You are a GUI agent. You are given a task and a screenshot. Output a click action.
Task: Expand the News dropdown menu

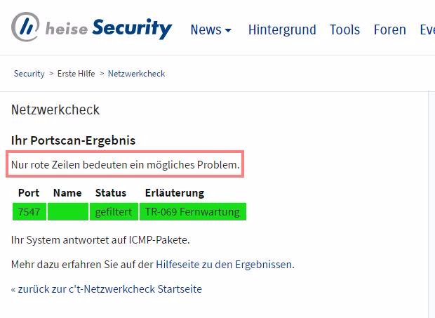(210, 29)
